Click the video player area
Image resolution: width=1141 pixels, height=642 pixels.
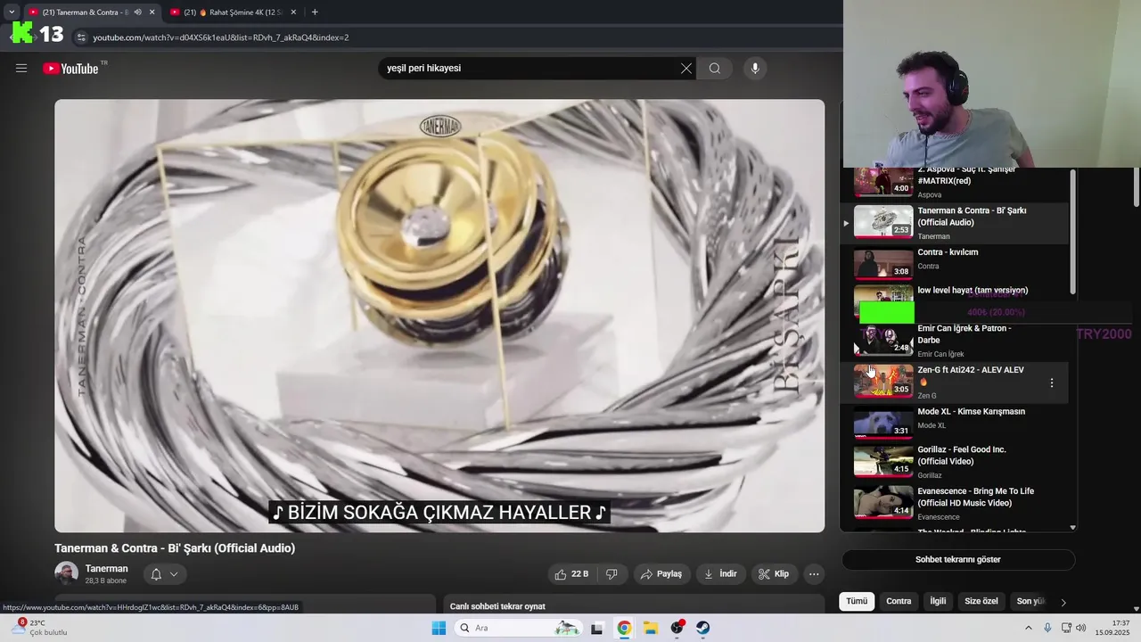tap(439, 316)
